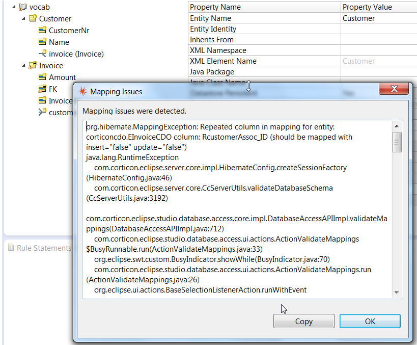This screenshot has width=417, height=345.
Task: Collapse the Invoice entity node
Action: pyautogui.click(x=23, y=66)
